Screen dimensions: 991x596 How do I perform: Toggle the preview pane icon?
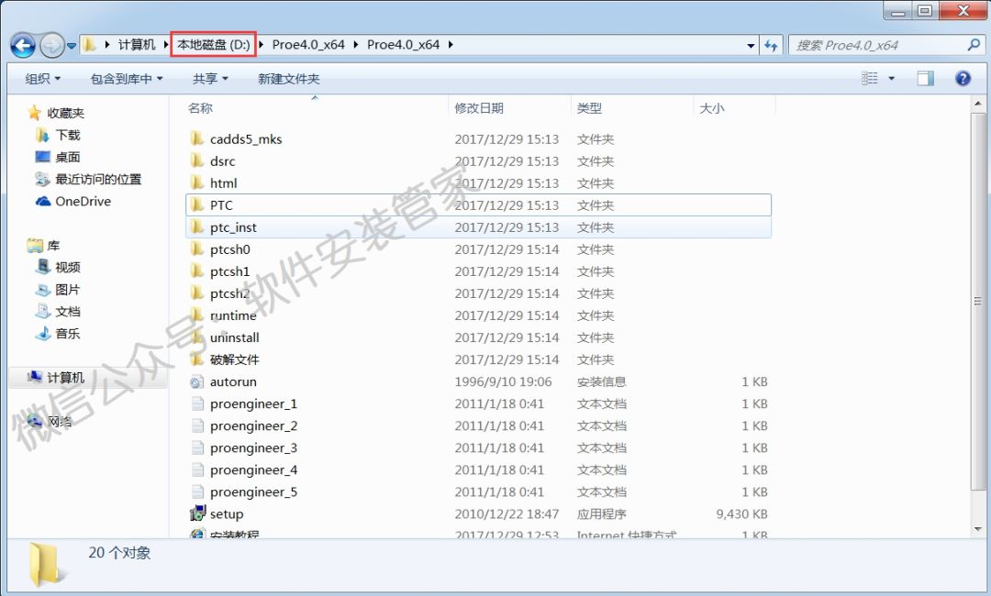[x=926, y=79]
